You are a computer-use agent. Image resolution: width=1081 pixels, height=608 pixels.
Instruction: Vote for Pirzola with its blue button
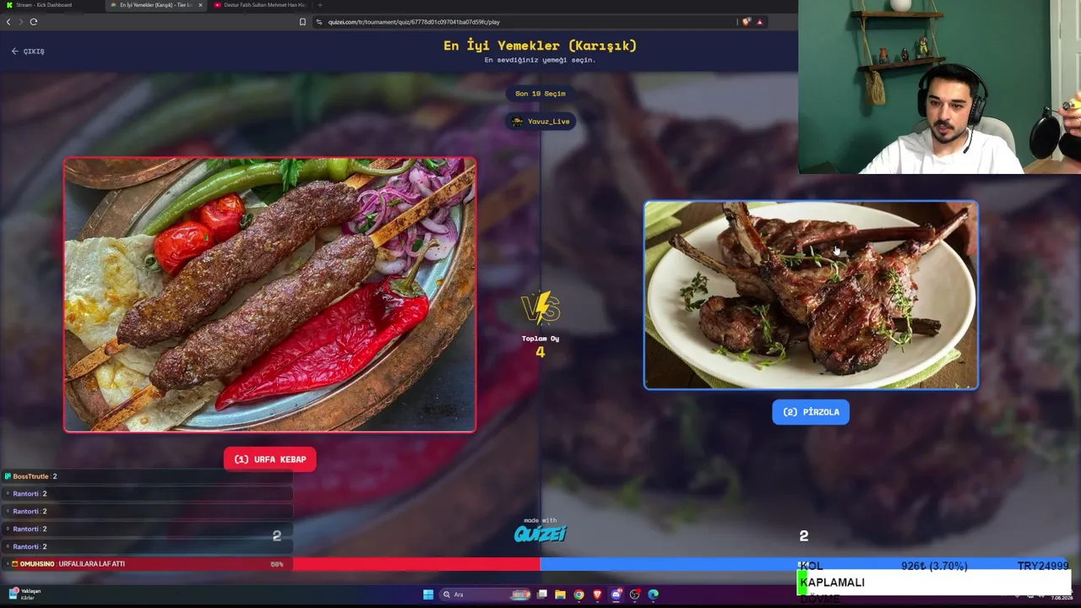coord(811,412)
